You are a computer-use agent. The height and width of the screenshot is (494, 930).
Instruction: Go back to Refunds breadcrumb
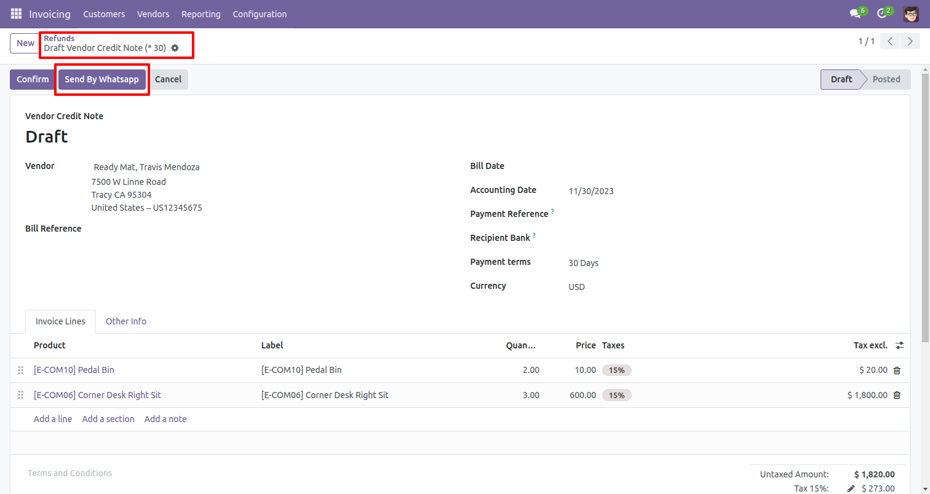point(59,38)
